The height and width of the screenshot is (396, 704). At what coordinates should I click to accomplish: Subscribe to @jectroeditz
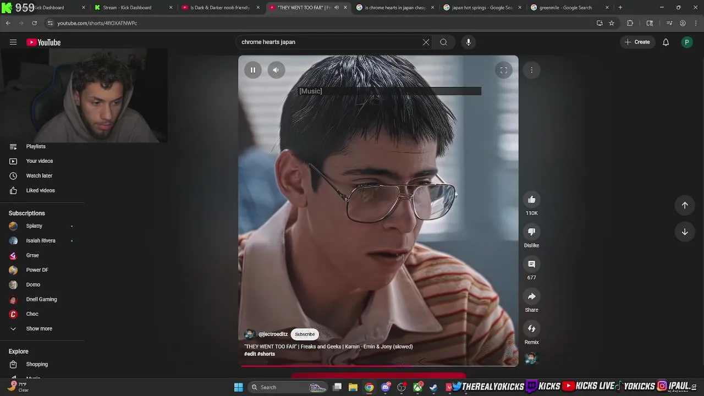(305, 334)
